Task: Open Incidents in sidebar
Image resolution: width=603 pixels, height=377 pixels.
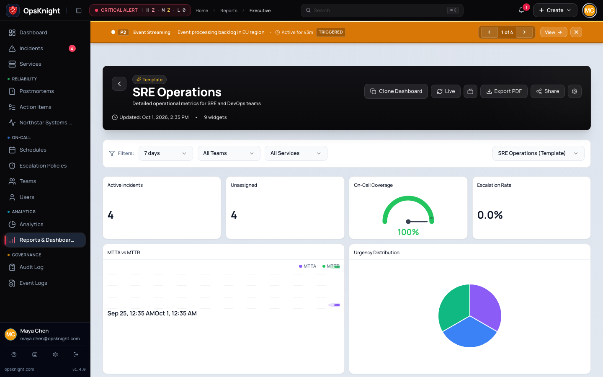Action: click(x=45, y=49)
